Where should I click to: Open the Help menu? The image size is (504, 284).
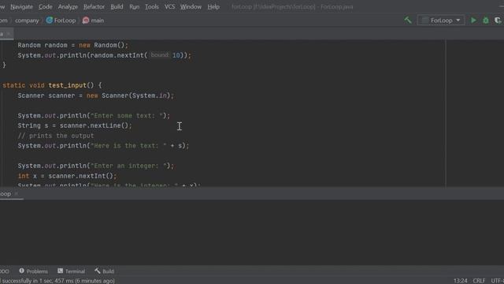(x=213, y=7)
